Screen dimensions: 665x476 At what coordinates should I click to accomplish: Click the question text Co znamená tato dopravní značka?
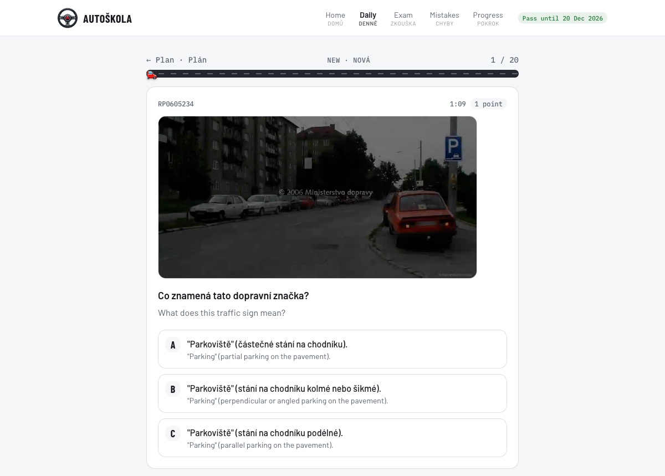[233, 296]
